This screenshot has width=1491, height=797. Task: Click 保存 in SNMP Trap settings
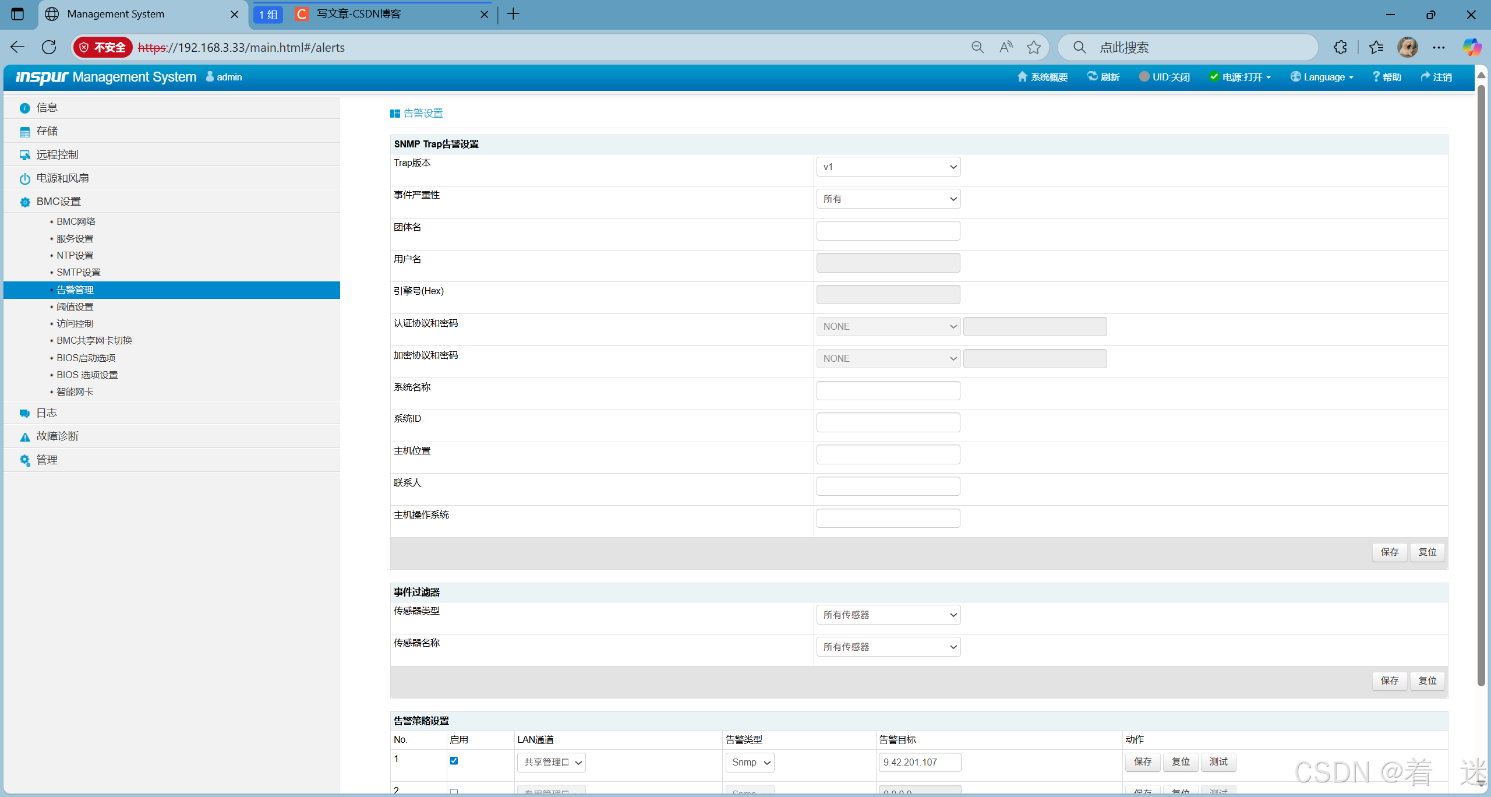pyautogui.click(x=1389, y=552)
